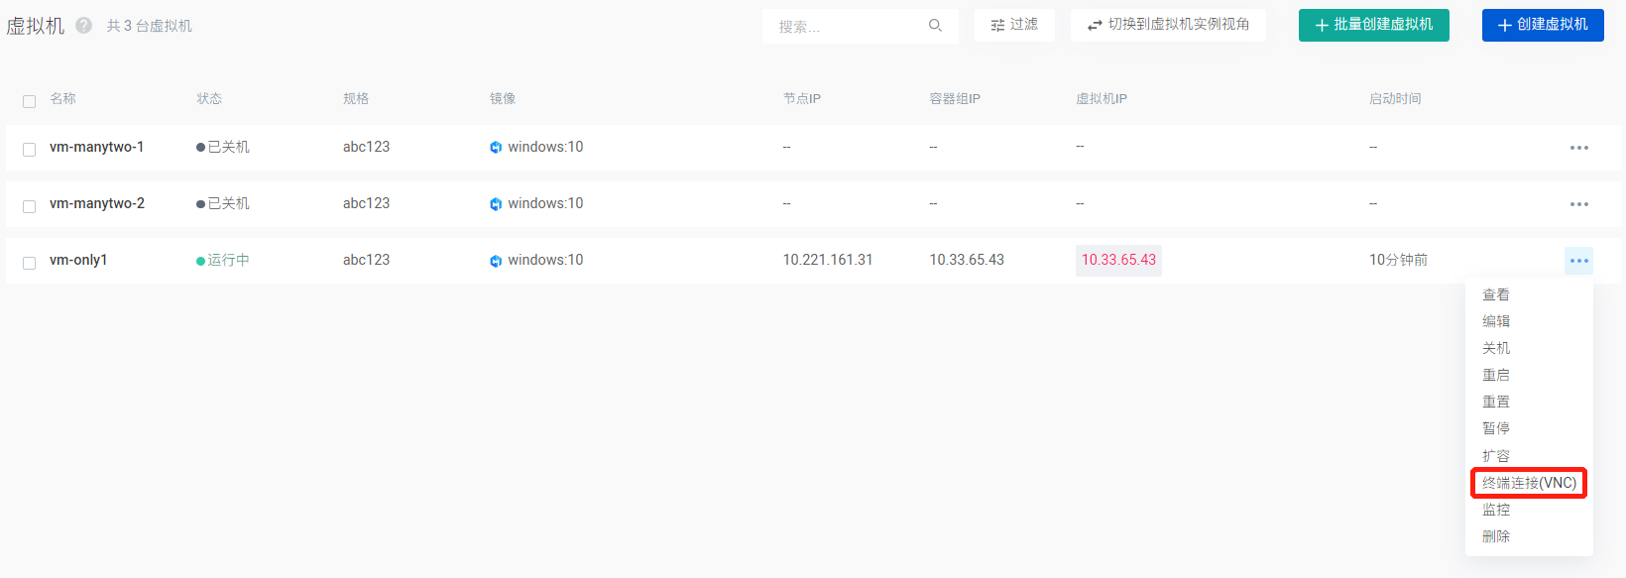Image resolution: width=1626 pixels, height=578 pixels.
Task: Open more actions menu for vm-manytwo-1
Action: pos(1578,148)
